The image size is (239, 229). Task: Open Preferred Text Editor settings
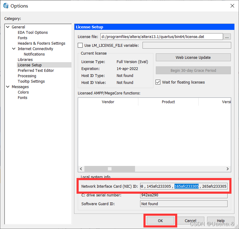(36, 71)
